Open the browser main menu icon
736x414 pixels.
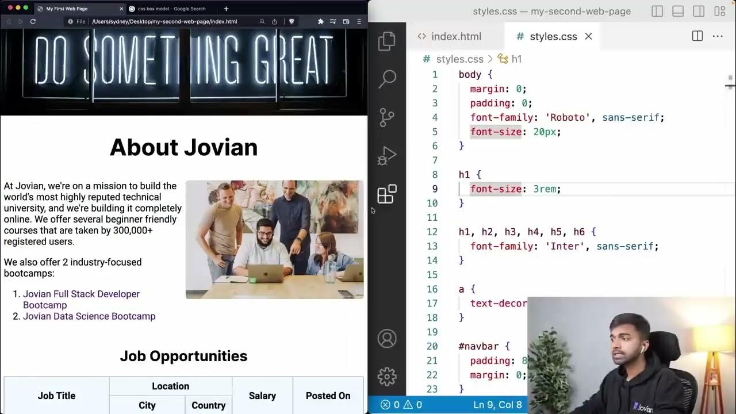(359, 21)
